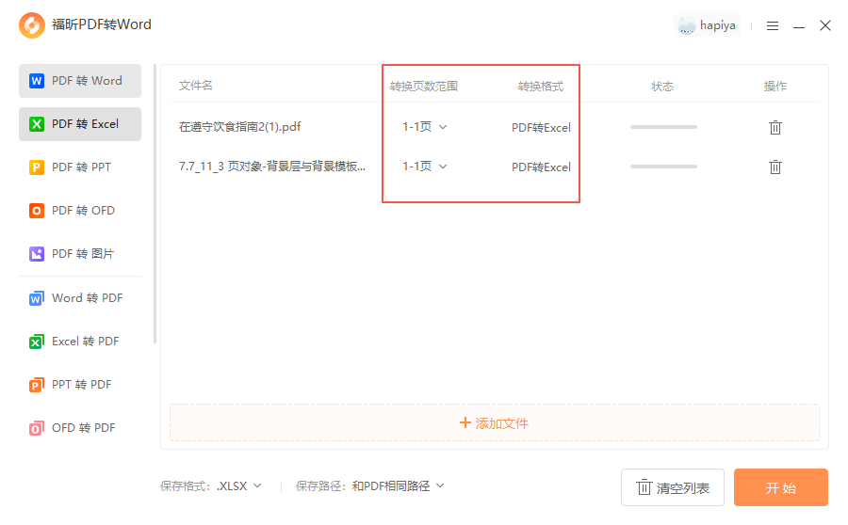Minimize the 福昕PDF转Word window

(x=799, y=26)
